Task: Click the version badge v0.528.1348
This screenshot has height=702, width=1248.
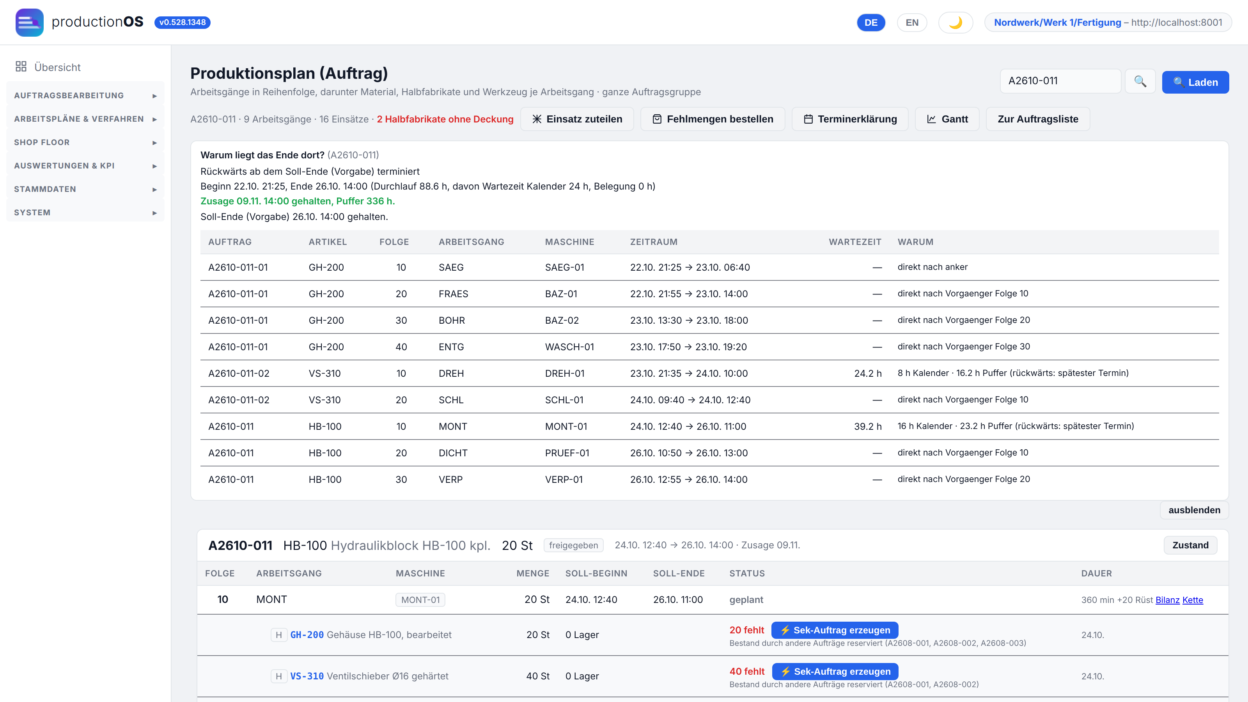Action: click(x=182, y=22)
